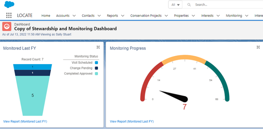Open the Properties tab

[x=181, y=16]
